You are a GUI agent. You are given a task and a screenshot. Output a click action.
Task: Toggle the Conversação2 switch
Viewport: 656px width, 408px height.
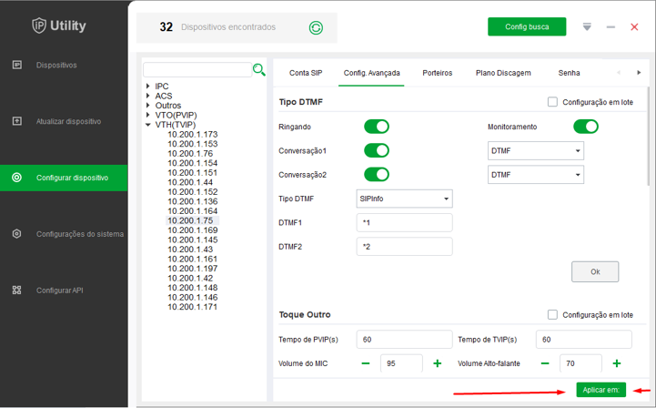click(x=377, y=174)
